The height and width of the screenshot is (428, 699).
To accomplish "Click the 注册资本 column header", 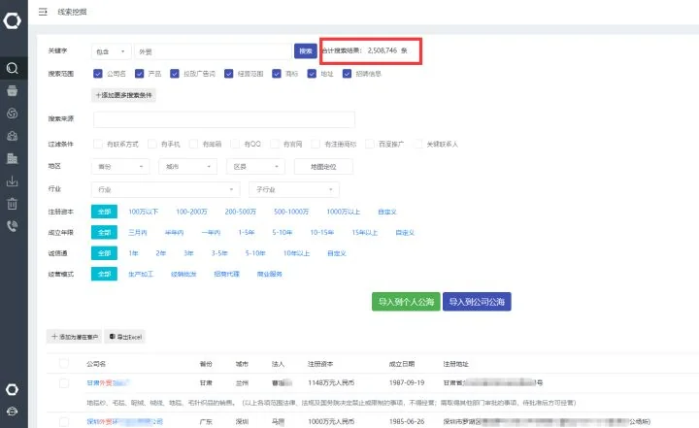I will [320, 364].
